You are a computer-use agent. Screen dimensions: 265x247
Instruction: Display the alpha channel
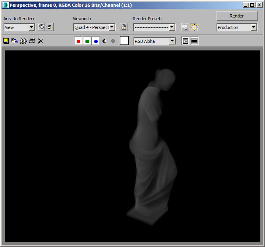tap(104, 41)
